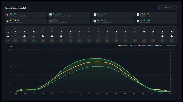The width and height of the screenshot is (183, 102).
Task: Click the amber tilde badge for hour 20
Action: (153, 41)
